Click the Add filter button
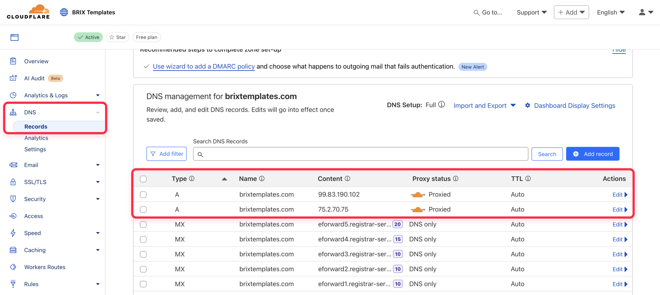Screen dimensions: 660x295 (x=166, y=154)
